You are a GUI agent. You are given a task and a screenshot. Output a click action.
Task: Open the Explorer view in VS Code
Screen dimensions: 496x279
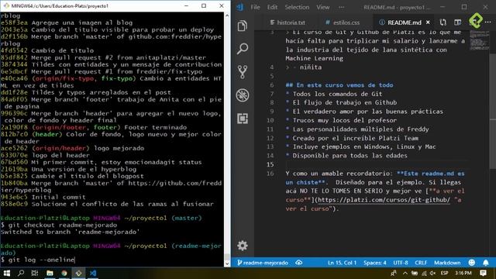pos(243,26)
